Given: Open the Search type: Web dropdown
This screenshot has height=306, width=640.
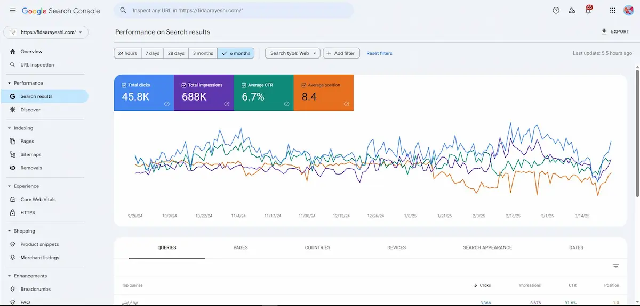Looking at the screenshot, I should click(292, 53).
